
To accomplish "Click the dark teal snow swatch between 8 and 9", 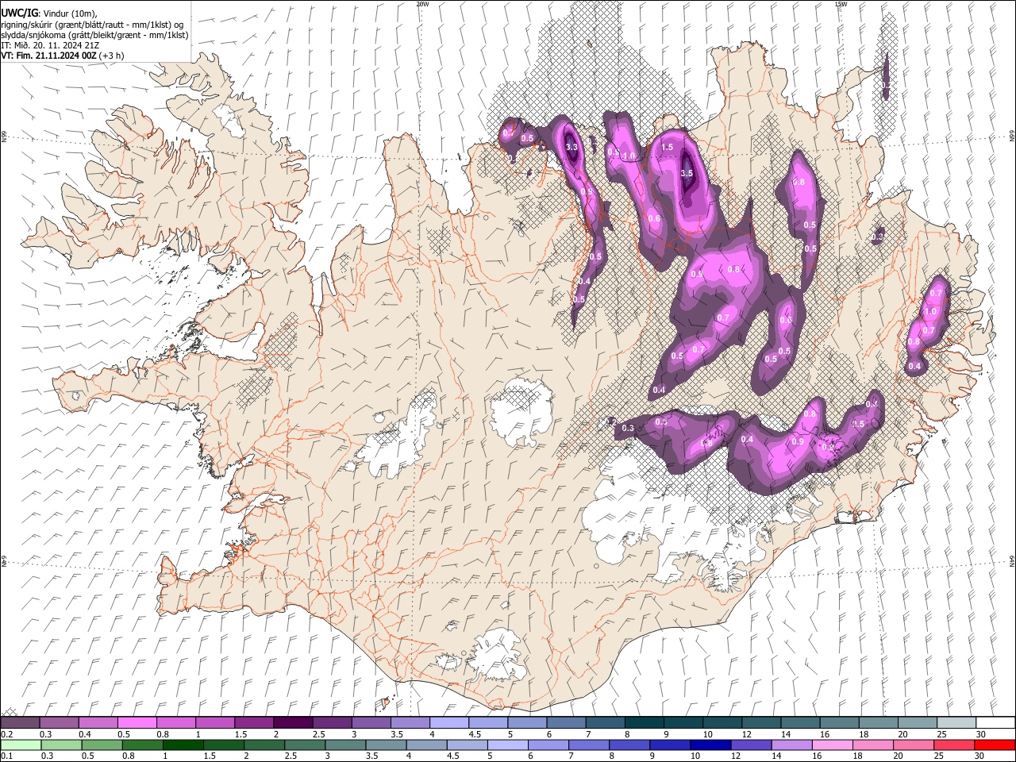I will coord(645,722).
